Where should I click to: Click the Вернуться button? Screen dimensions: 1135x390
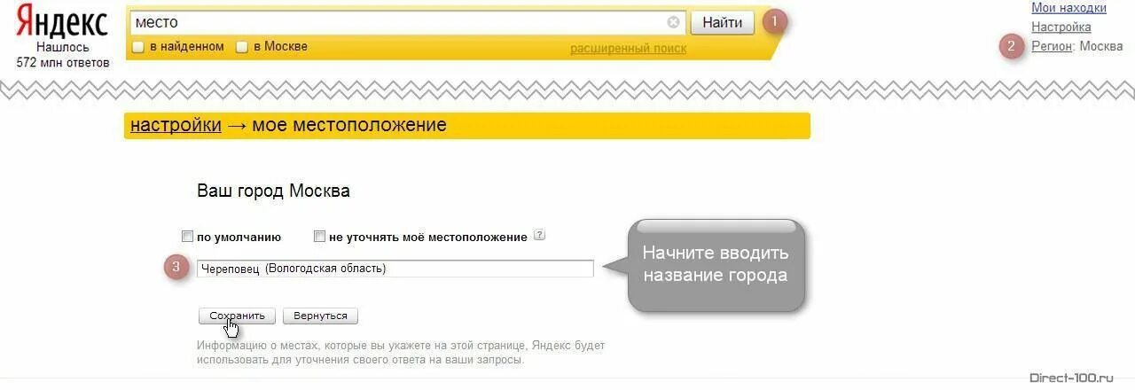(320, 316)
